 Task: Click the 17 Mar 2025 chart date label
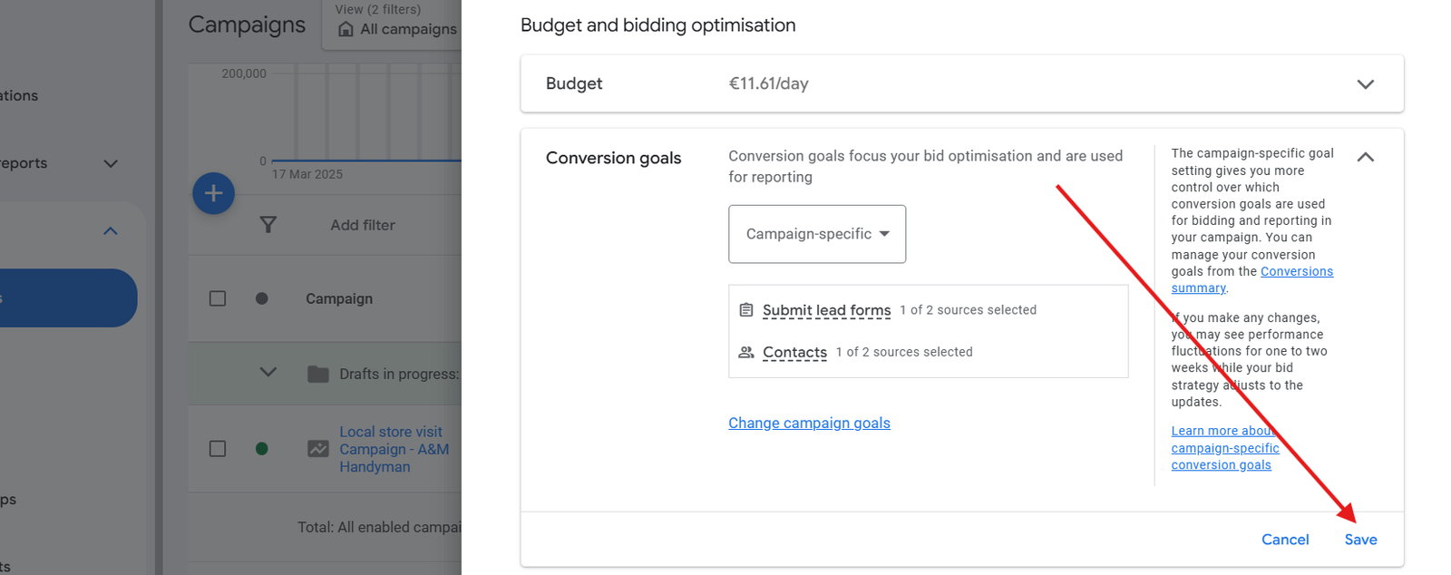point(307,174)
